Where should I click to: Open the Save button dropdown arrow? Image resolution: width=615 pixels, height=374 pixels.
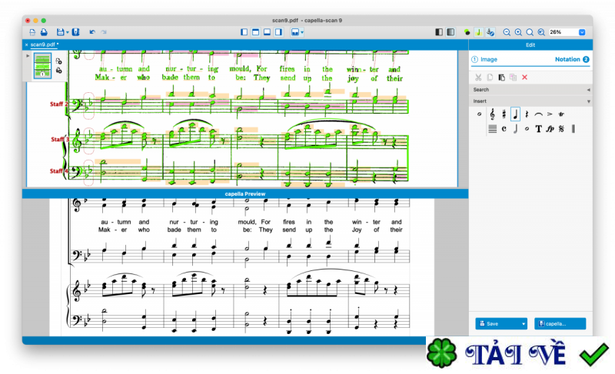pyautogui.click(x=524, y=323)
